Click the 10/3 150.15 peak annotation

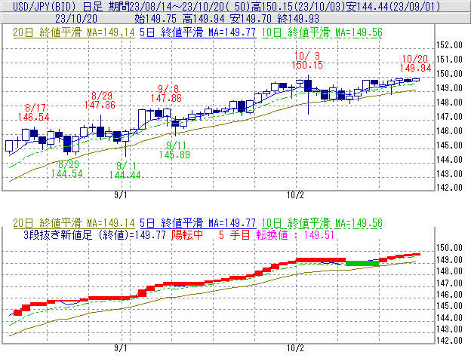point(307,60)
